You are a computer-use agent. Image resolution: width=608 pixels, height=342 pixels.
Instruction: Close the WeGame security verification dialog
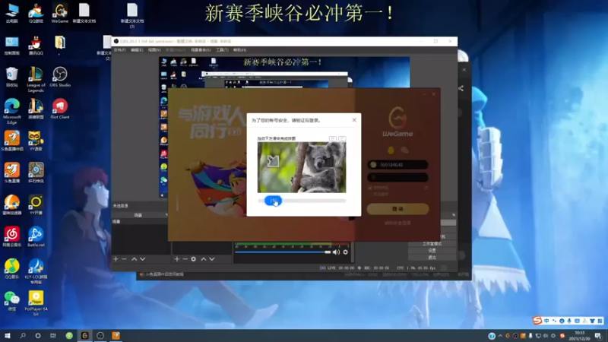pos(354,120)
